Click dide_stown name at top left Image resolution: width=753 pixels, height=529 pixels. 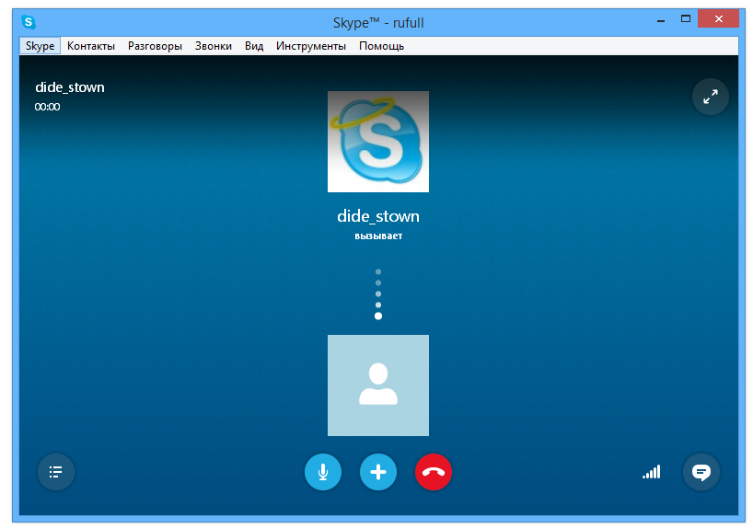coord(70,87)
